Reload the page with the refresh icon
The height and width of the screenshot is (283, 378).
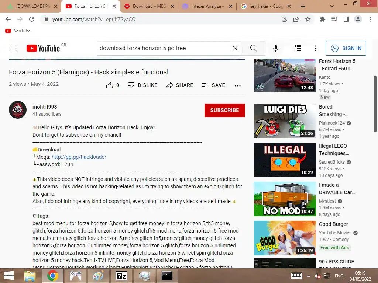32,19
